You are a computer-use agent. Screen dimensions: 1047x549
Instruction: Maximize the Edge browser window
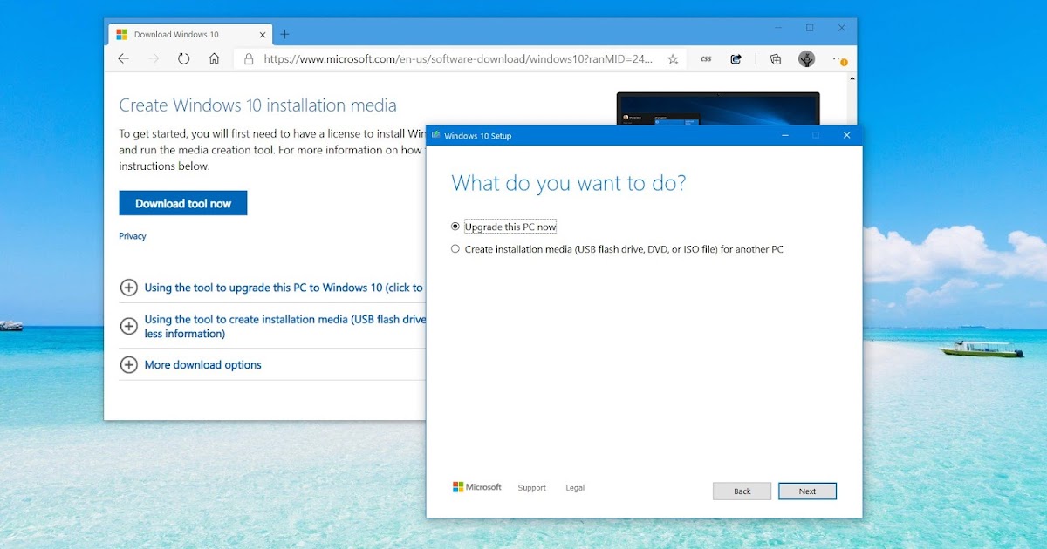tap(810, 28)
